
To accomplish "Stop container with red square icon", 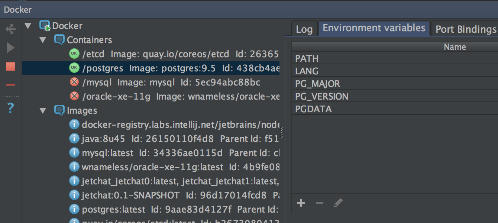I will 10,67.
